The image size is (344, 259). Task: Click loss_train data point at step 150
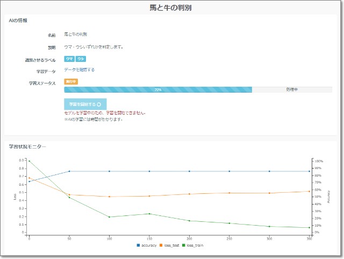(x=149, y=214)
